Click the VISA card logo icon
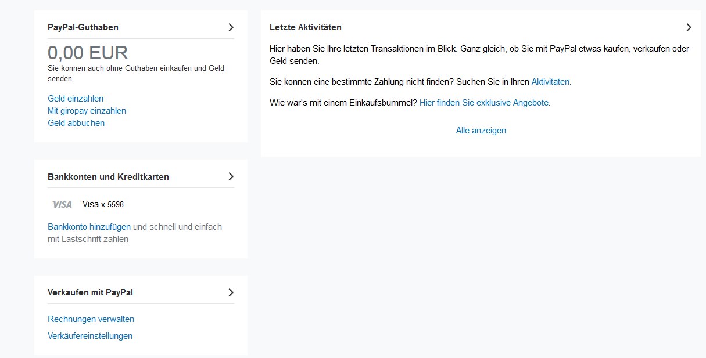Screen dimensions: 706x358 [x=62, y=204]
